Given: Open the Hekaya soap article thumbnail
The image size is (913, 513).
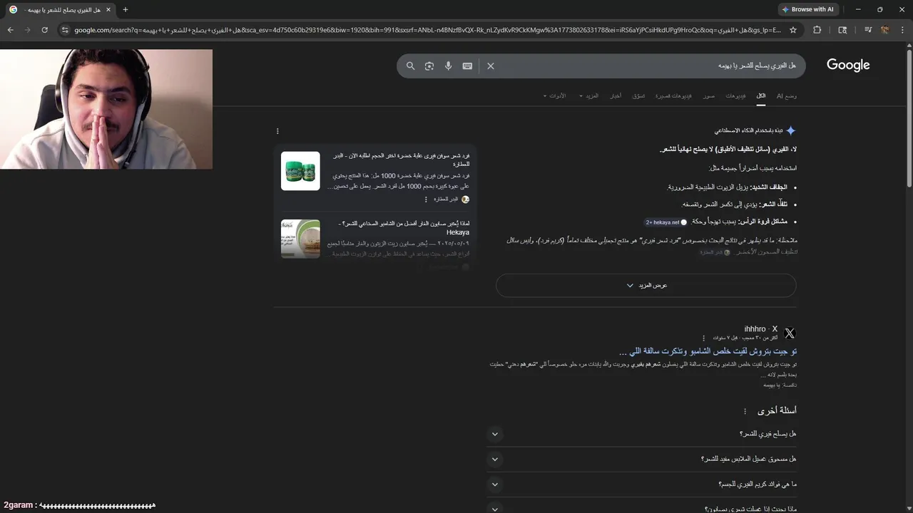Looking at the screenshot, I should pos(300,239).
